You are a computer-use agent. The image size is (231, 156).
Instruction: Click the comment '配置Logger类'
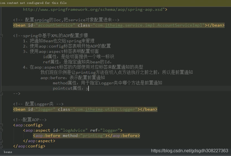coord(38,104)
